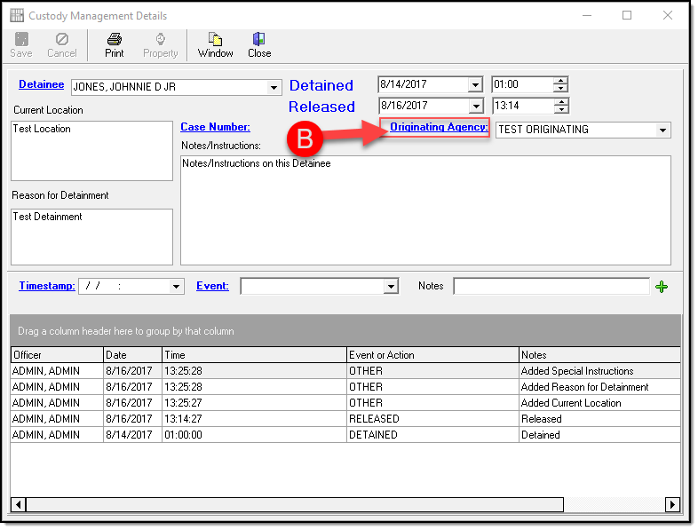Click the Save toolbar icon
This screenshot has height=530, width=698.
point(21,39)
